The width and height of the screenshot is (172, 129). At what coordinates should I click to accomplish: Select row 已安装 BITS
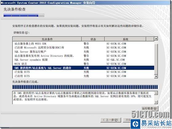pos(83,72)
